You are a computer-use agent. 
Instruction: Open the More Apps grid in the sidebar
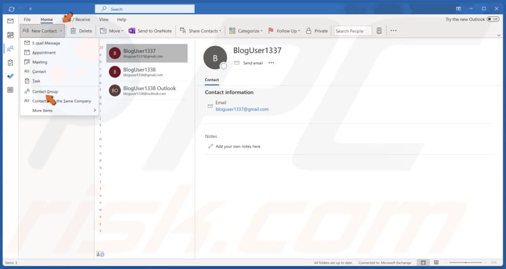[10, 90]
